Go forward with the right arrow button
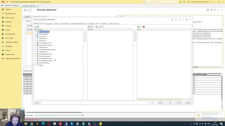Image resolution: width=225 pixels, height=126 pixels. (x=30, y=10)
